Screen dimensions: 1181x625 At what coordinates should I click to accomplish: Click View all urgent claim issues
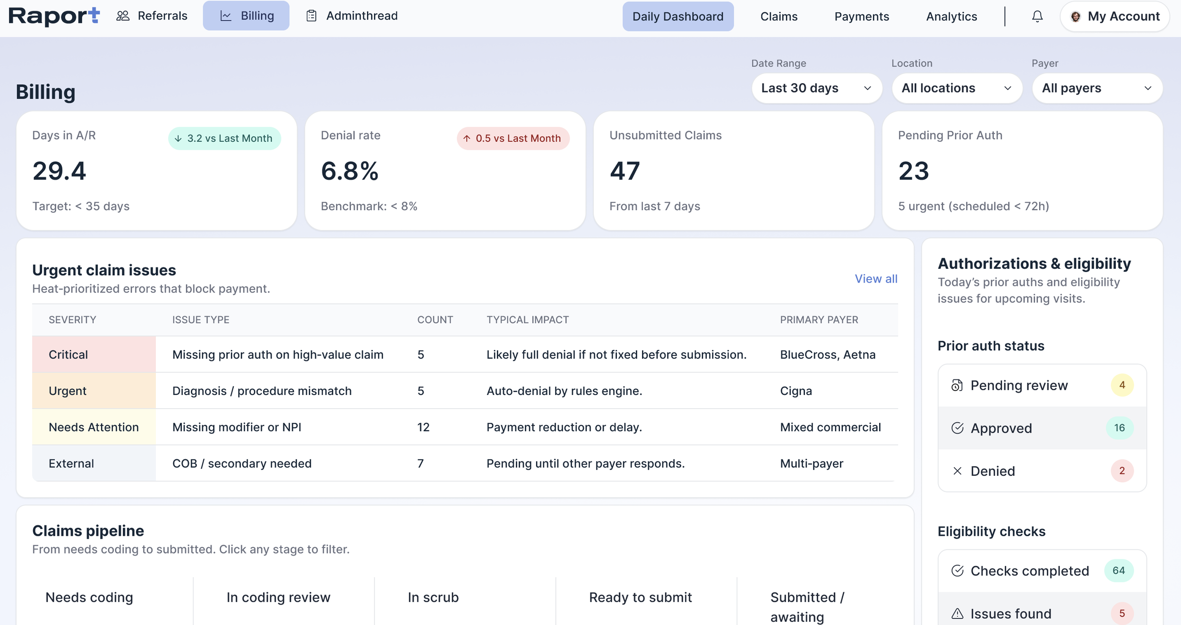[875, 279]
